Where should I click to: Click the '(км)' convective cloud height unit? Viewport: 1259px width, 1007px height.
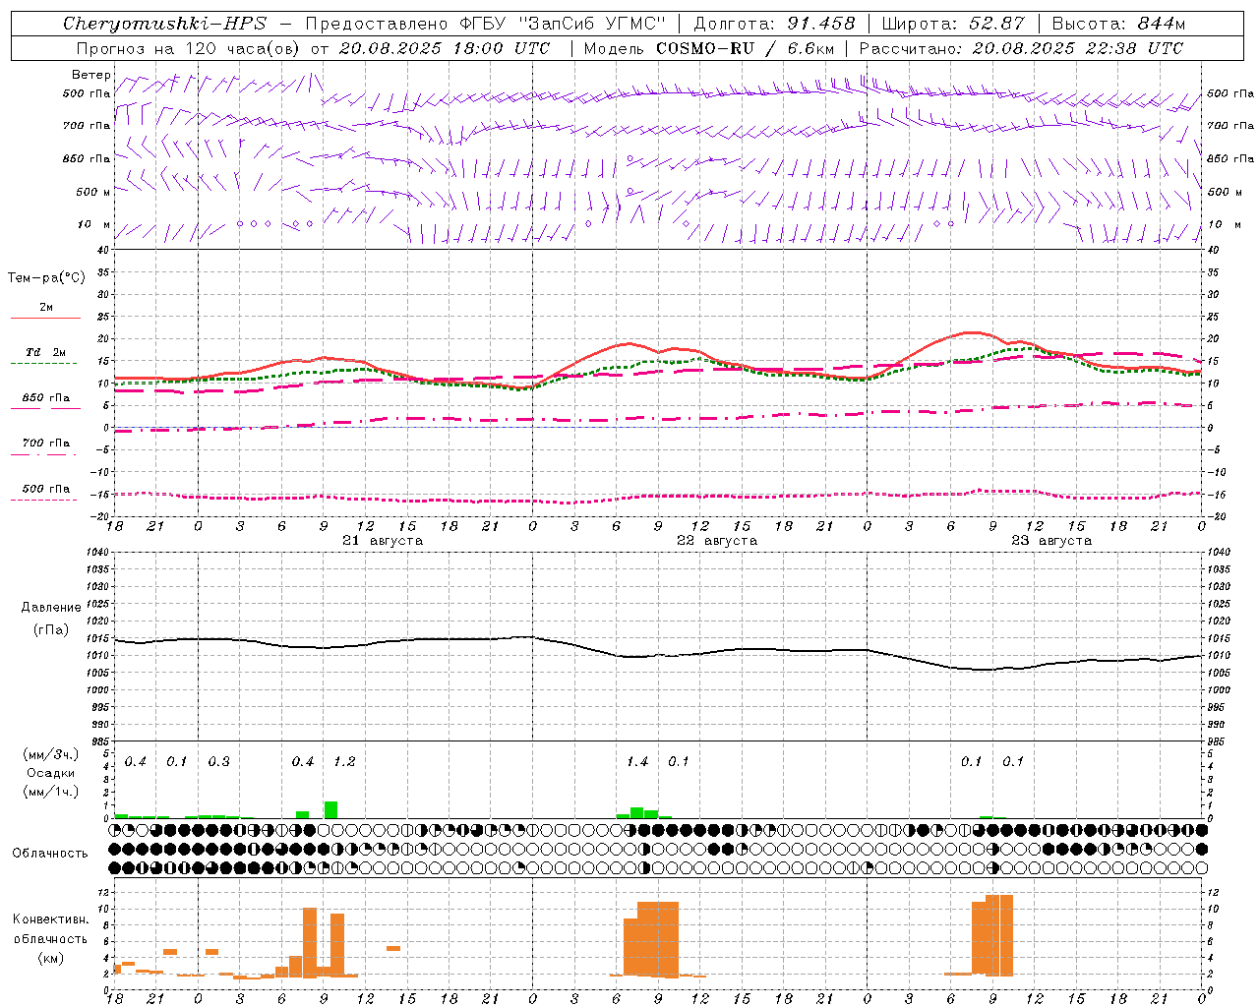[x=51, y=958]
